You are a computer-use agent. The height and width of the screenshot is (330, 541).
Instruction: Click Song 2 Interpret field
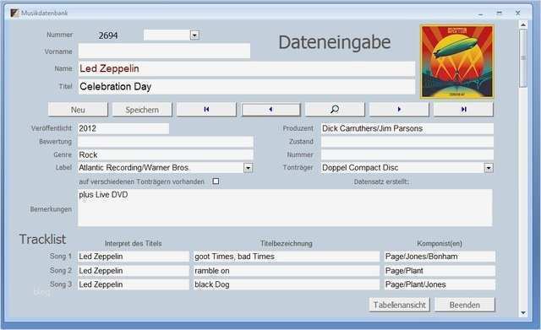[x=134, y=271]
